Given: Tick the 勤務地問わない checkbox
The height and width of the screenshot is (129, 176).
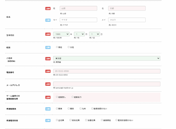Looking at the screenshot, I should click(x=92, y=109).
